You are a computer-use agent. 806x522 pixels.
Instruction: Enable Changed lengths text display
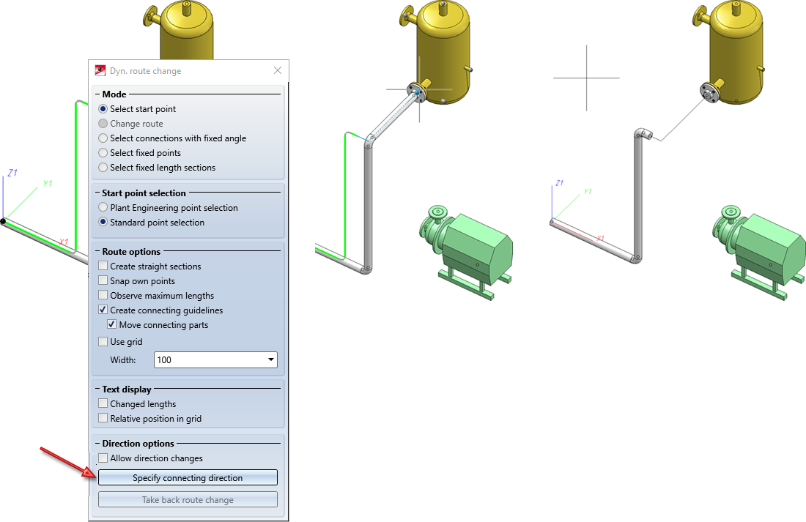[x=103, y=403]
